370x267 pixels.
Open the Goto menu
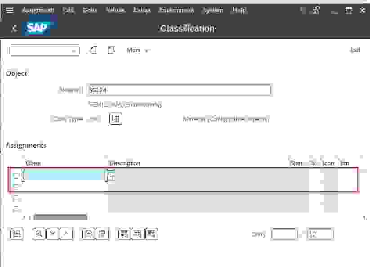coord(89,10)
